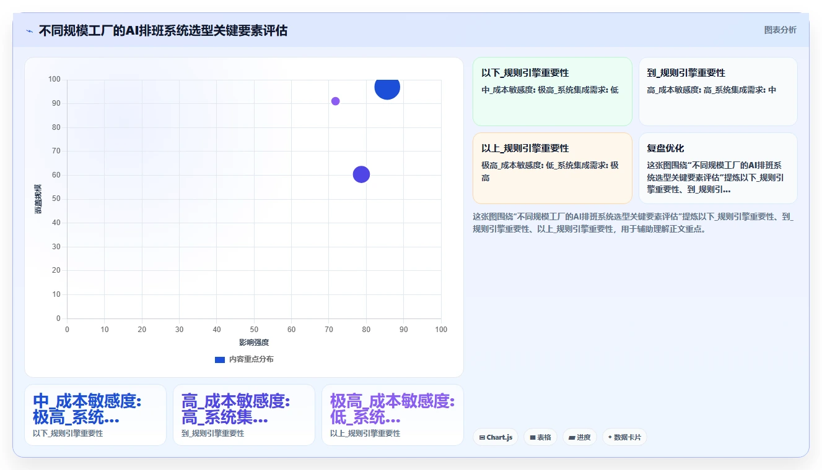
Task: Click text 极高_成本敏感度: 低_系统集成需求: 极高
Action: pos(550,171)
